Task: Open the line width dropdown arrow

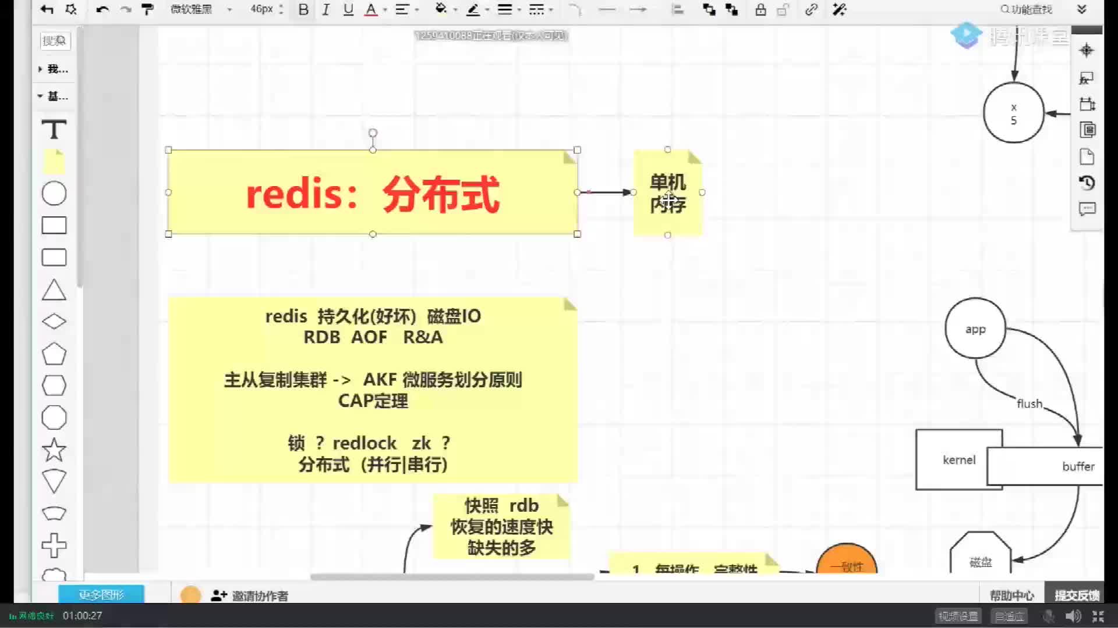Action: (x=519, y=10)
